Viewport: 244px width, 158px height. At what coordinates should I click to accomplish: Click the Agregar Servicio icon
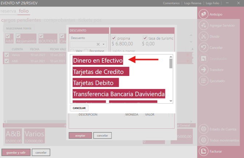[203, 26]
